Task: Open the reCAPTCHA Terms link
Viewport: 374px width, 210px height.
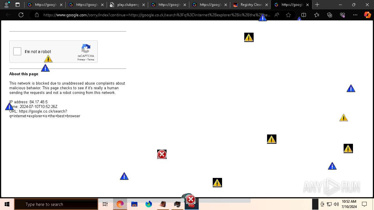Action: 91,60
